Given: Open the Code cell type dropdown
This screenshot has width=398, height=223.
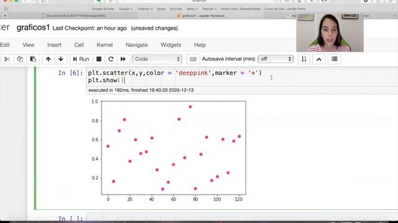Looking at the screenshot, I should click(x=157, y=59).
